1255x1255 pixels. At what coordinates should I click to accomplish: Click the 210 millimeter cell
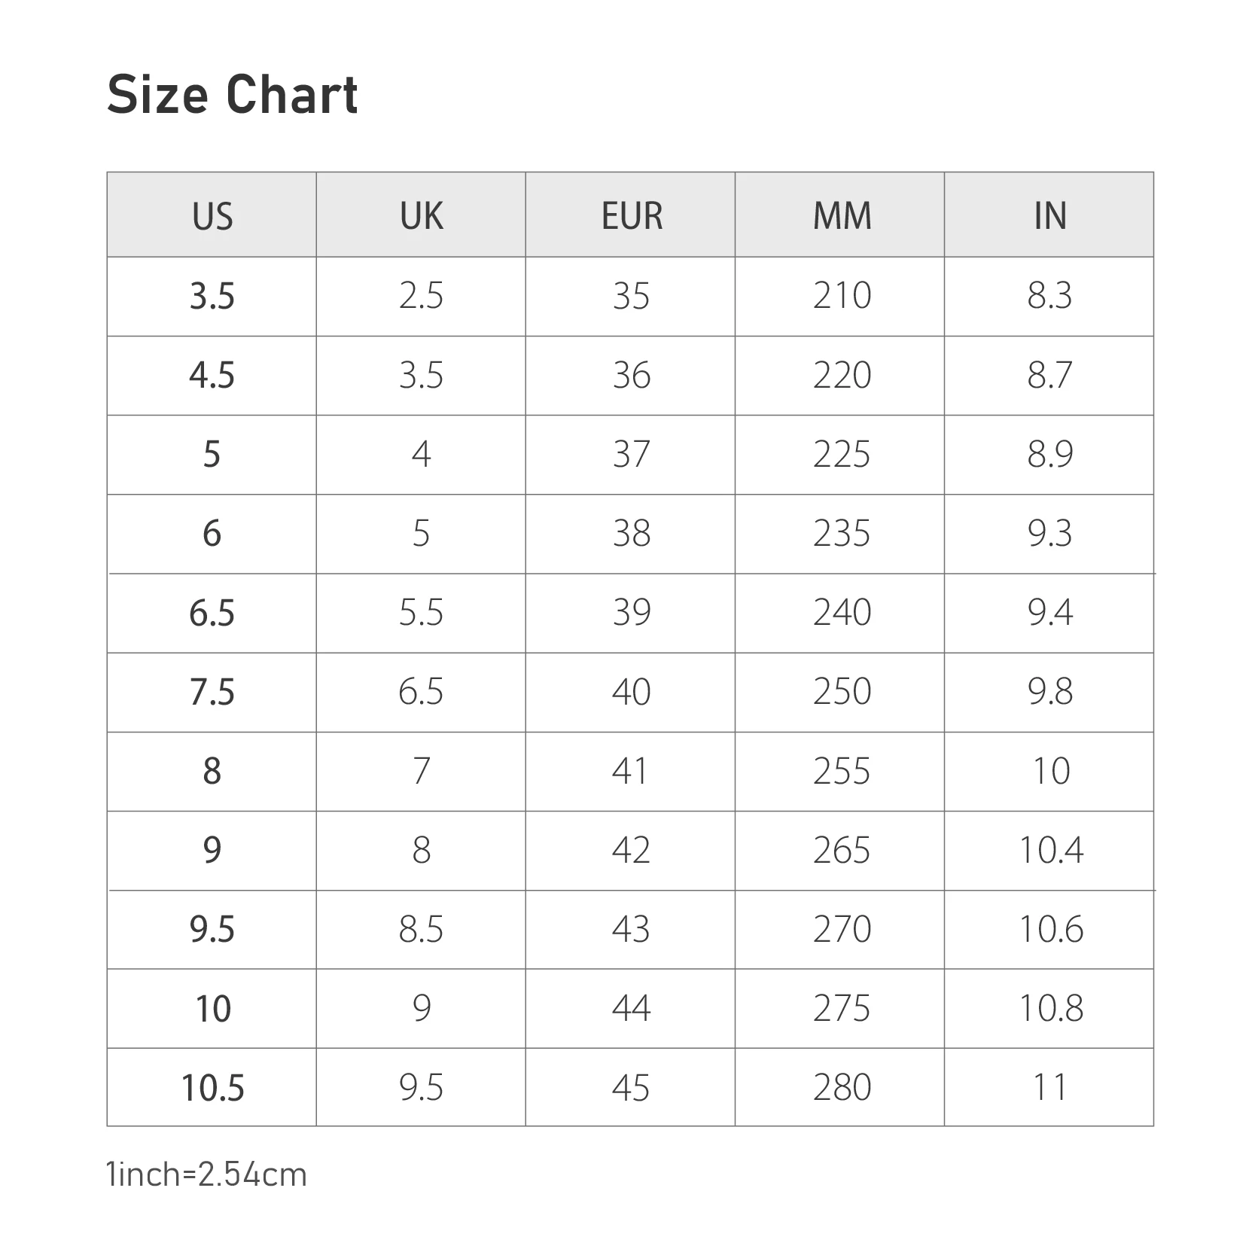[x=841, y=296]
